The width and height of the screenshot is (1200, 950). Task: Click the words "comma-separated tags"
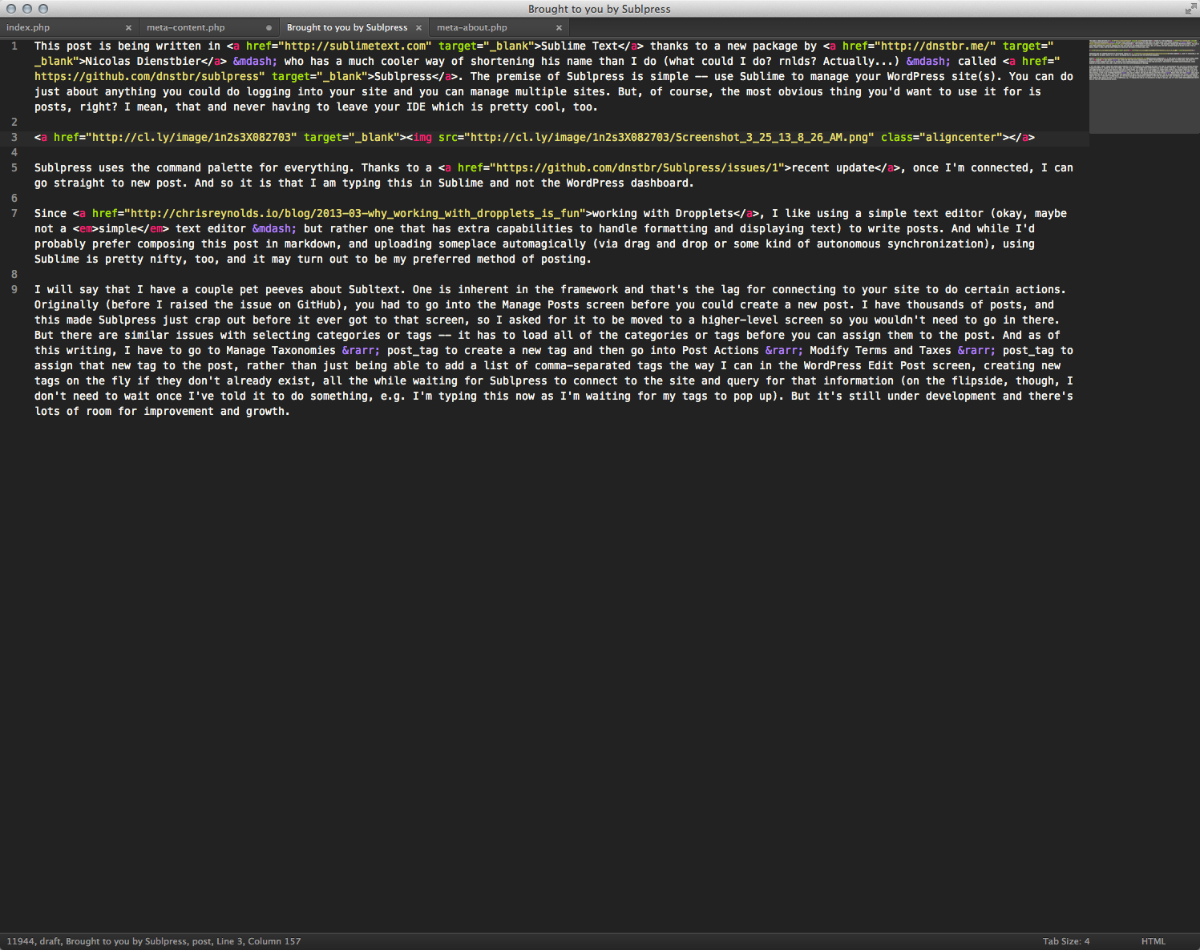point(599,366)
